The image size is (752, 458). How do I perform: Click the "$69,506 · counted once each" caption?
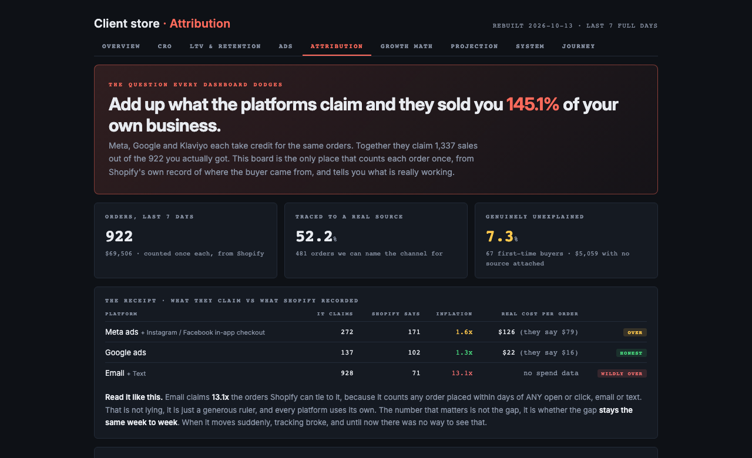pyautogui.click(x=184, y=254)
